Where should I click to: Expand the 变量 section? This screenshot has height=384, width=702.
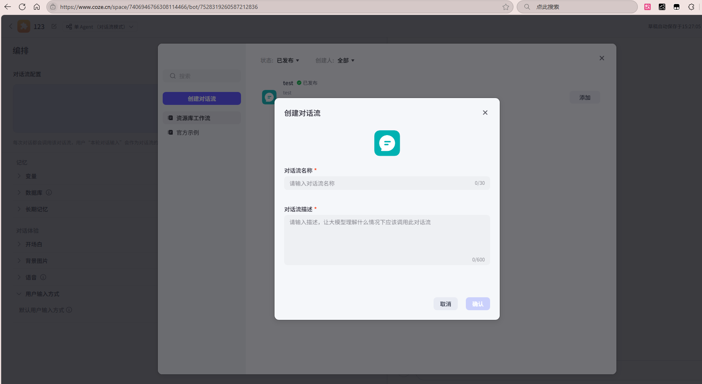[31, 176]
